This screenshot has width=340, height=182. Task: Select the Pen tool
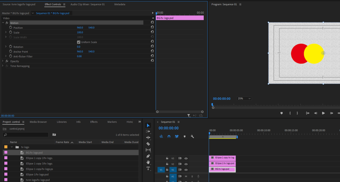pyautogui.click(x=148, y=156)
